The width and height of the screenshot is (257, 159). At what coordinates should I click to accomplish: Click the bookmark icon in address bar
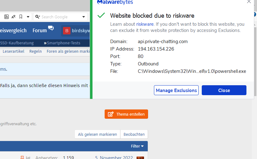pos(21,17)
